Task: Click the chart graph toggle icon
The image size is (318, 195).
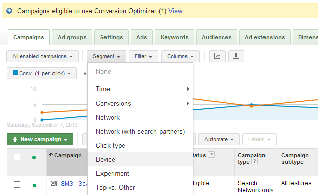Action: coord(217,56)
